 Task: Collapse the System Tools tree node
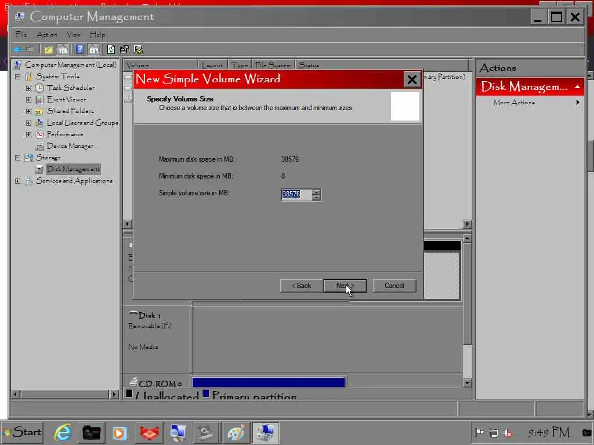(18, 77)
